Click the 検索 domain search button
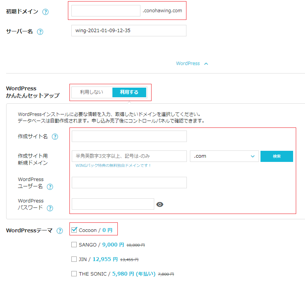The image size is (305, 284). point(277,156)
